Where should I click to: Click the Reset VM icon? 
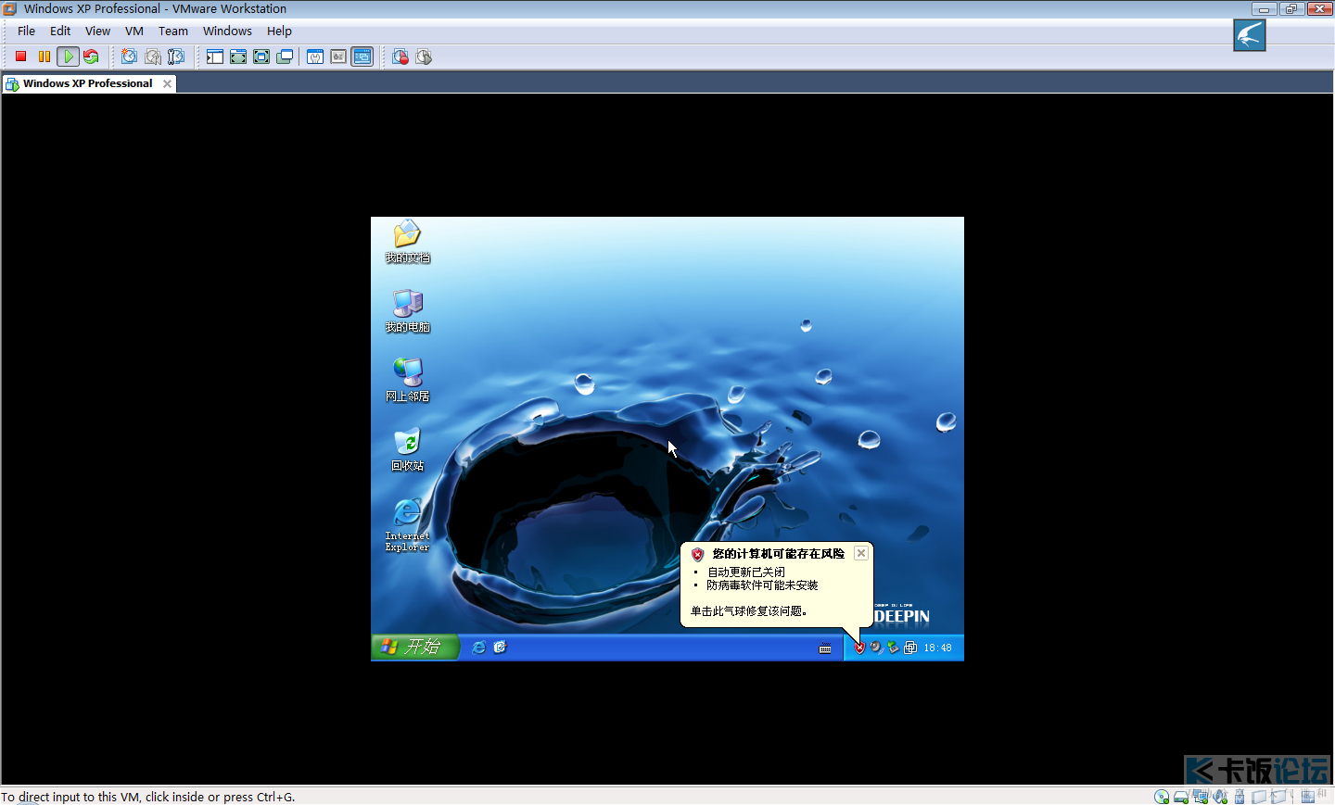tap(91, 57)
